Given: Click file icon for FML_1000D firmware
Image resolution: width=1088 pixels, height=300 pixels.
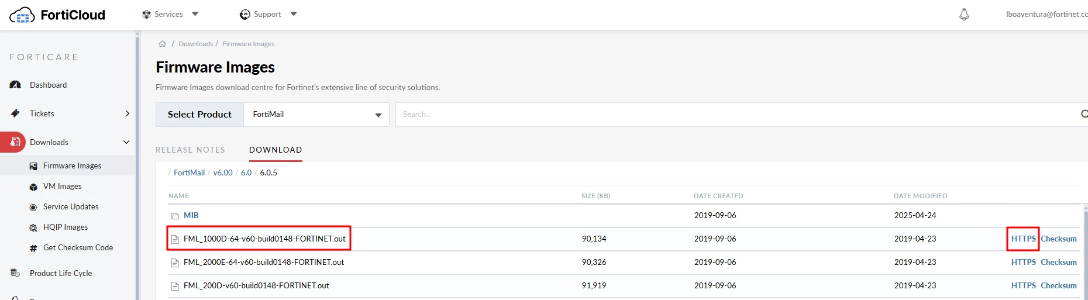Looking at the screenshot, I should pos(174,239).
